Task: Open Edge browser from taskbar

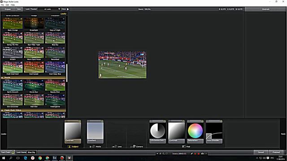Action: (25, 158)
